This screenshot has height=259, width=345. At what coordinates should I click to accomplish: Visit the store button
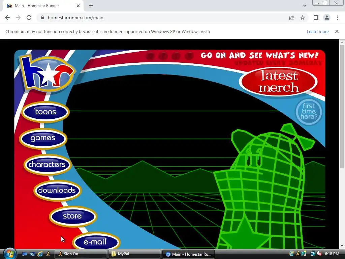pyautogui.click(x=73, y=216)
